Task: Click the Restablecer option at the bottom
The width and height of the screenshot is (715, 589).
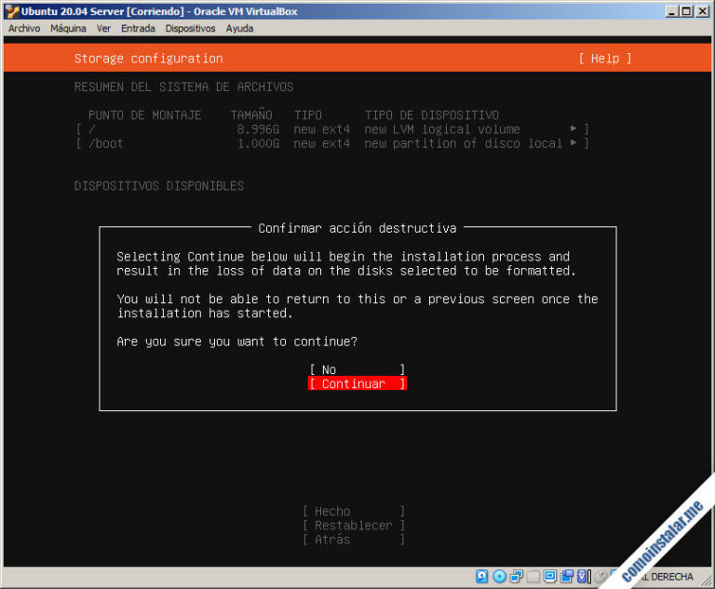Action: coord(354,526)
